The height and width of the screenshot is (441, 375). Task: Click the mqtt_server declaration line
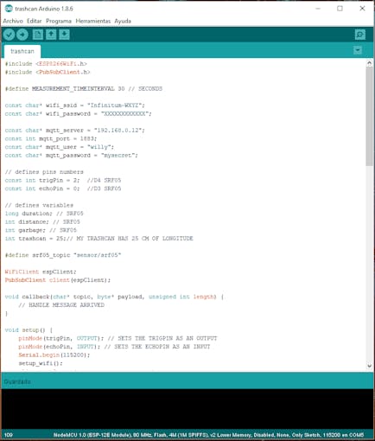[75, 131]
